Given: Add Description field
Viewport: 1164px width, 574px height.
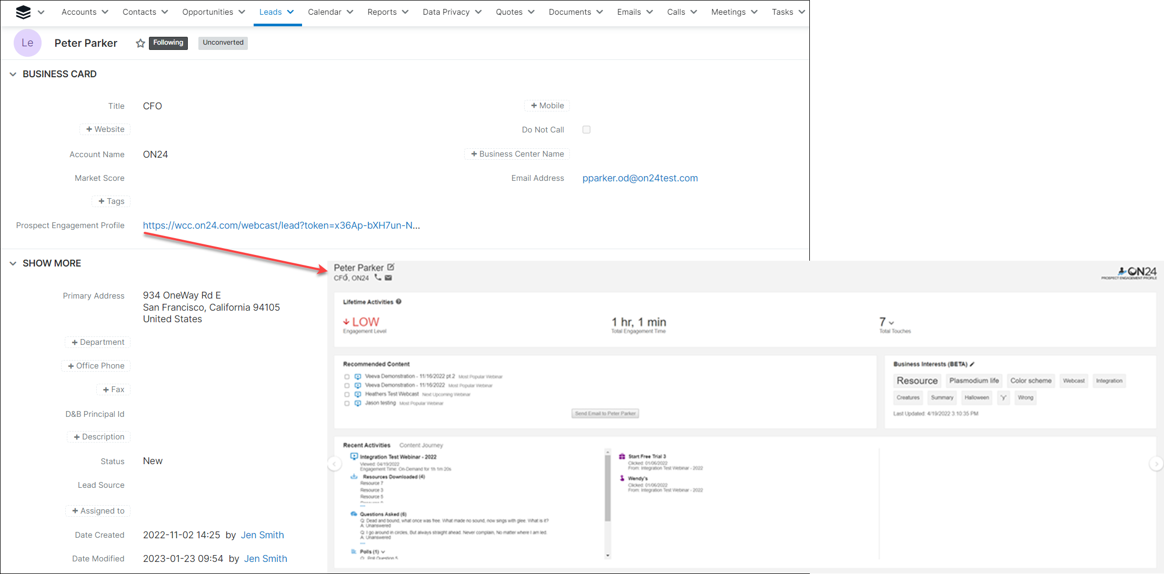Looking at the screenshot, I should pos(99,437).
